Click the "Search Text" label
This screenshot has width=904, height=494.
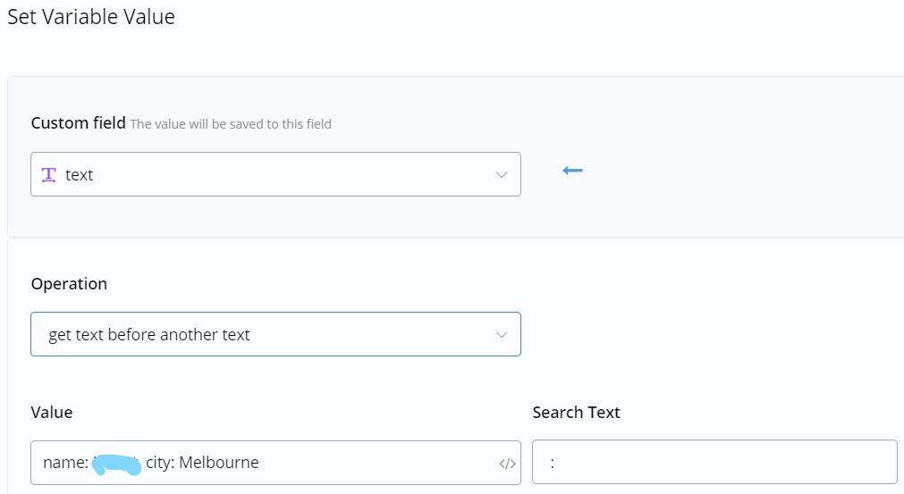point(576,412)
